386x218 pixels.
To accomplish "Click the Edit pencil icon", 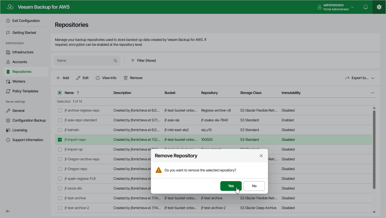I will click(x=78, y=78).
